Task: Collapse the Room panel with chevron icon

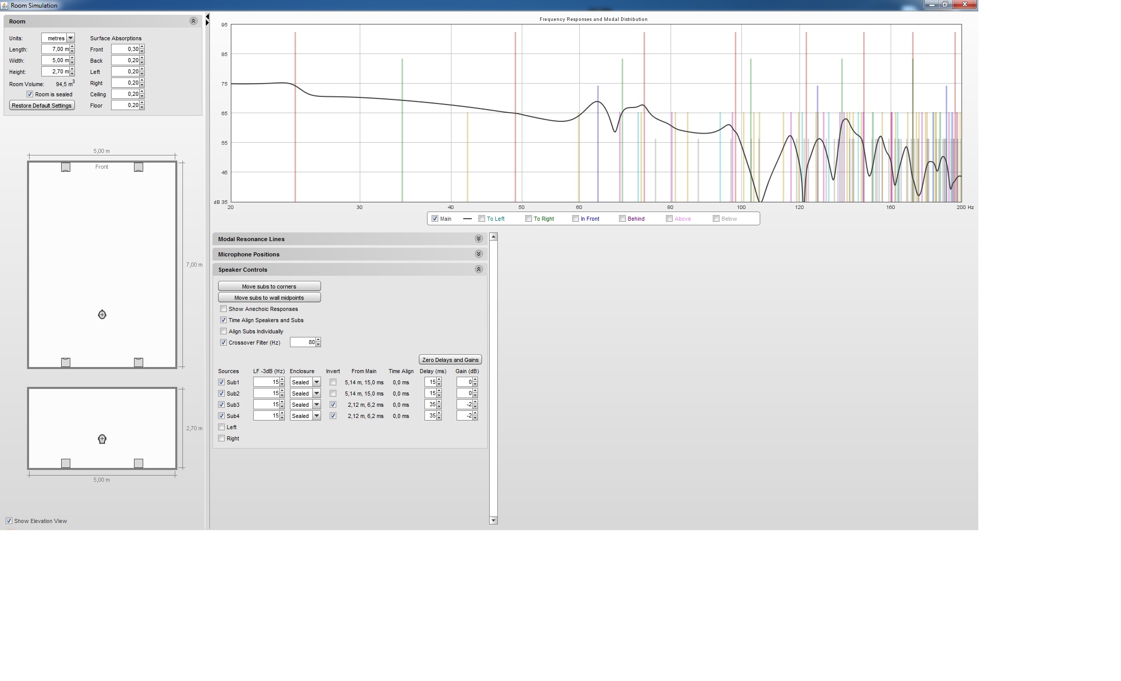Action: [193, 21]
